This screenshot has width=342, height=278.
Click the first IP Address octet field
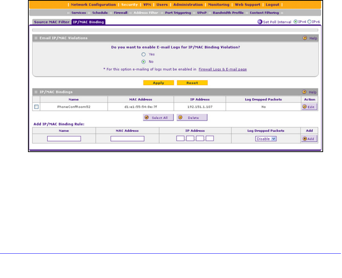point(180,139)
